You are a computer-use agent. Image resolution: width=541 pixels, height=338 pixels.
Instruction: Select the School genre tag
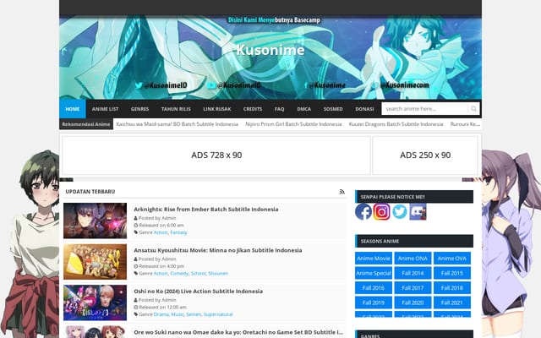click(198, 274)
